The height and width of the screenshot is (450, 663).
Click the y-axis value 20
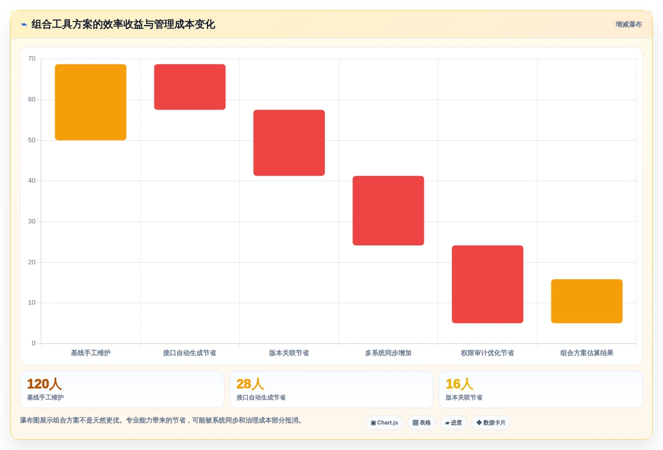tap(32, 262)
